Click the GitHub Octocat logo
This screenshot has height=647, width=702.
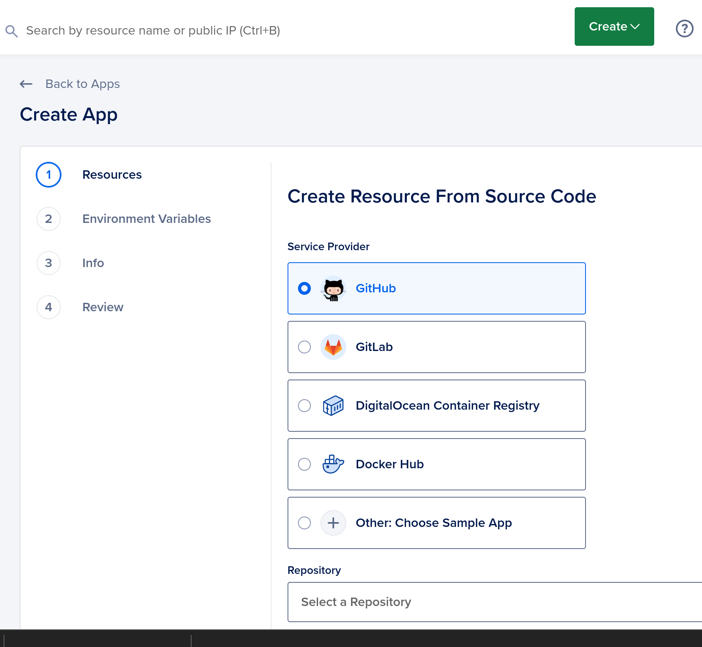(333, 289)
